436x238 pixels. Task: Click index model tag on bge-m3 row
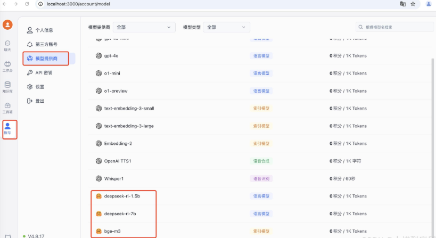261,231
